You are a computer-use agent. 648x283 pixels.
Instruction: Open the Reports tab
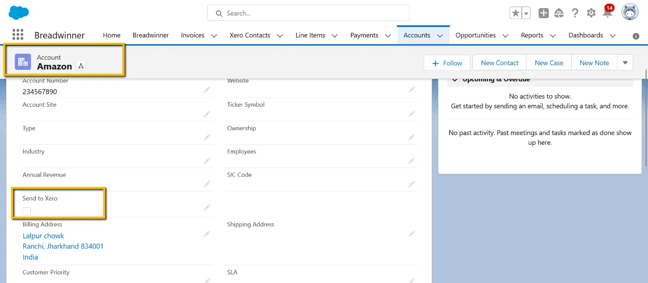532,35
